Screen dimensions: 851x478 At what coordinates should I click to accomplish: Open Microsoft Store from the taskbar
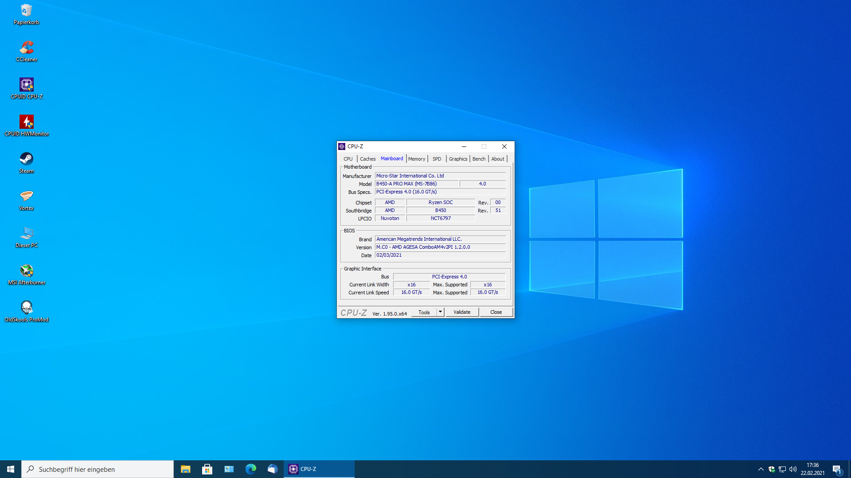pos(207,469)
